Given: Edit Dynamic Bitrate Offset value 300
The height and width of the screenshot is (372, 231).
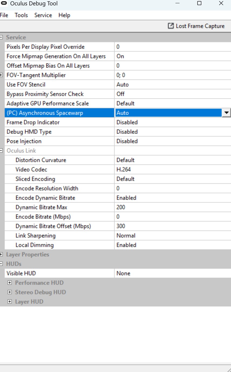Looking at the screenshot, I should pyautogui.click(x=173, y=226).
